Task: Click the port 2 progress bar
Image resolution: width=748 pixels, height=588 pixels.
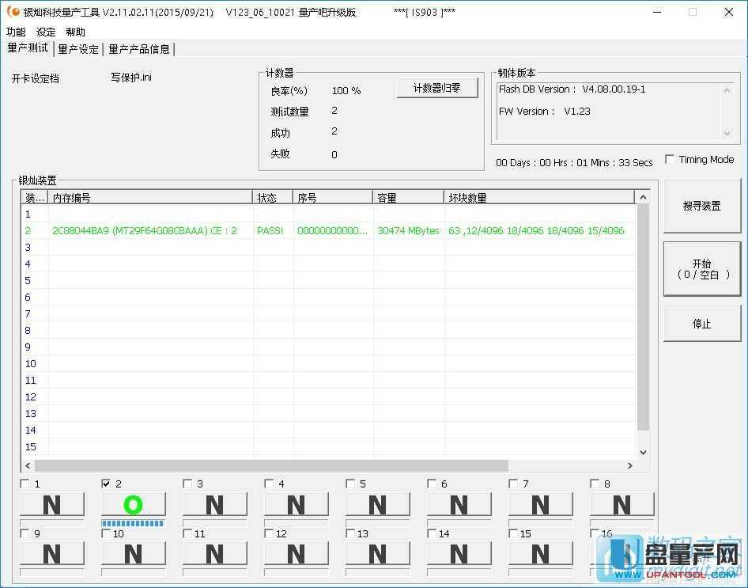Action: pos(133,523)
